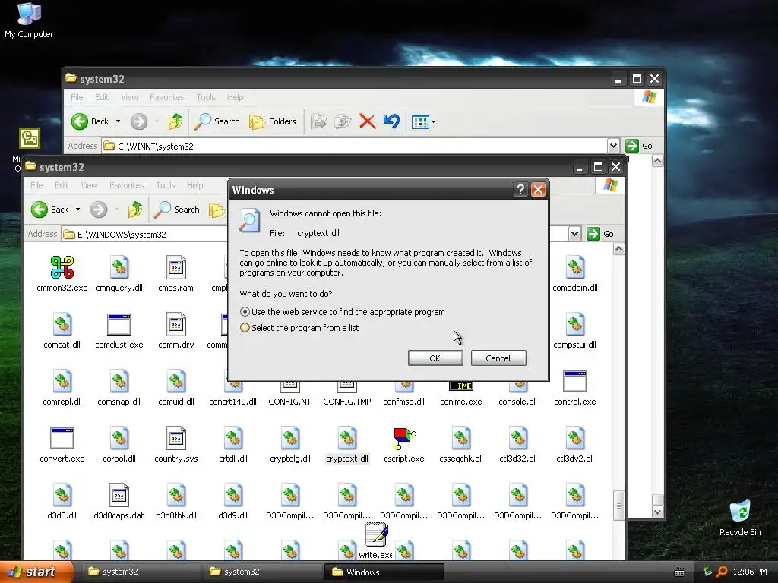The image size is (778, 583).
Task: Click Back button in front system32 window
Action: pyautogui.click(x=49, y=210)
